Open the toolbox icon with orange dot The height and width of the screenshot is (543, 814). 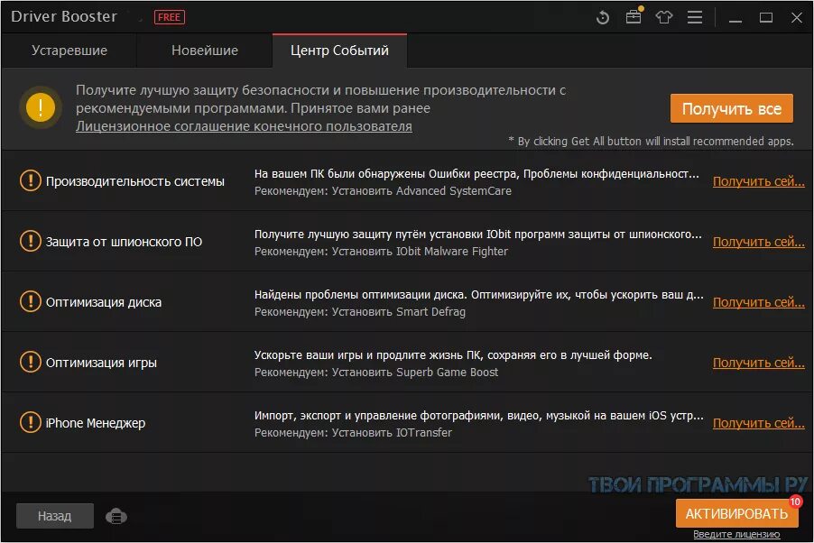pyautogui.click(x=634, y=16)
